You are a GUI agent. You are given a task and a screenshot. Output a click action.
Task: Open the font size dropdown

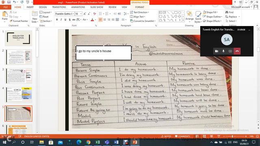81,14
